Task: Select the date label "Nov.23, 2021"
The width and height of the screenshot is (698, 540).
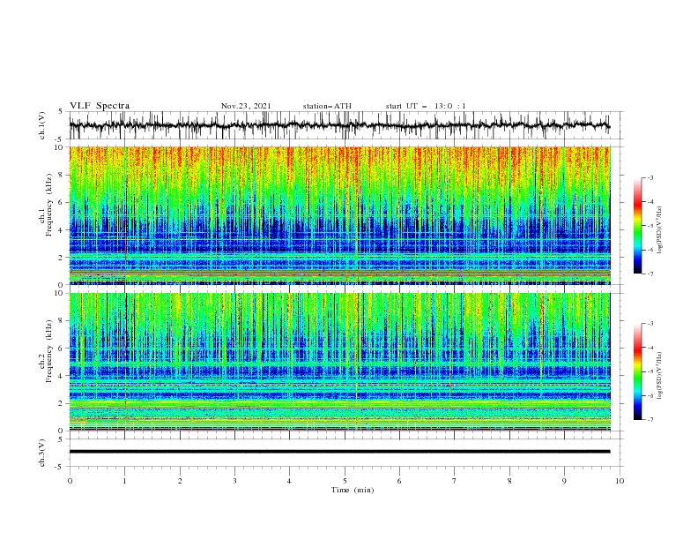Action: (246, 106)
